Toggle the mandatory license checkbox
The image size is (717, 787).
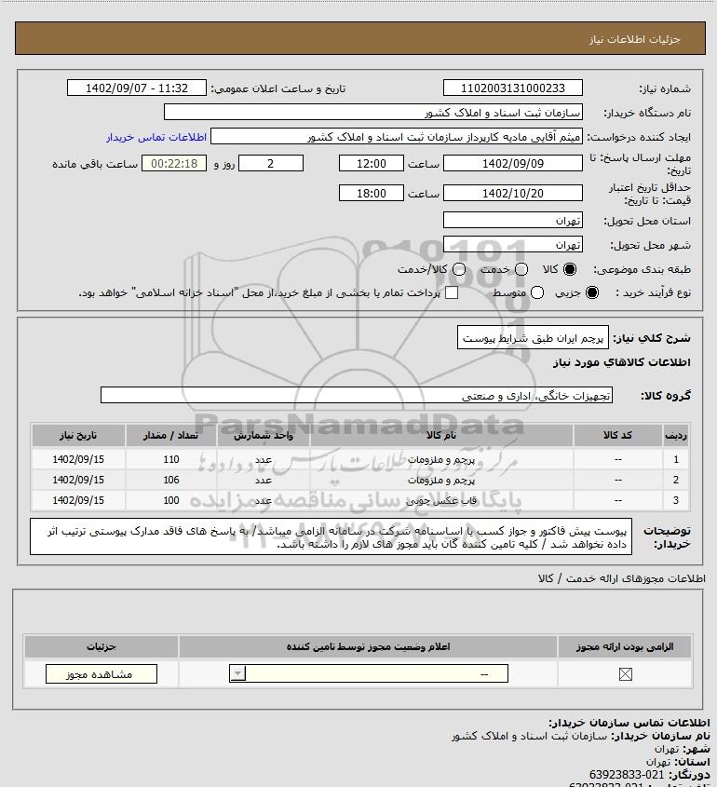click(625, 674)
